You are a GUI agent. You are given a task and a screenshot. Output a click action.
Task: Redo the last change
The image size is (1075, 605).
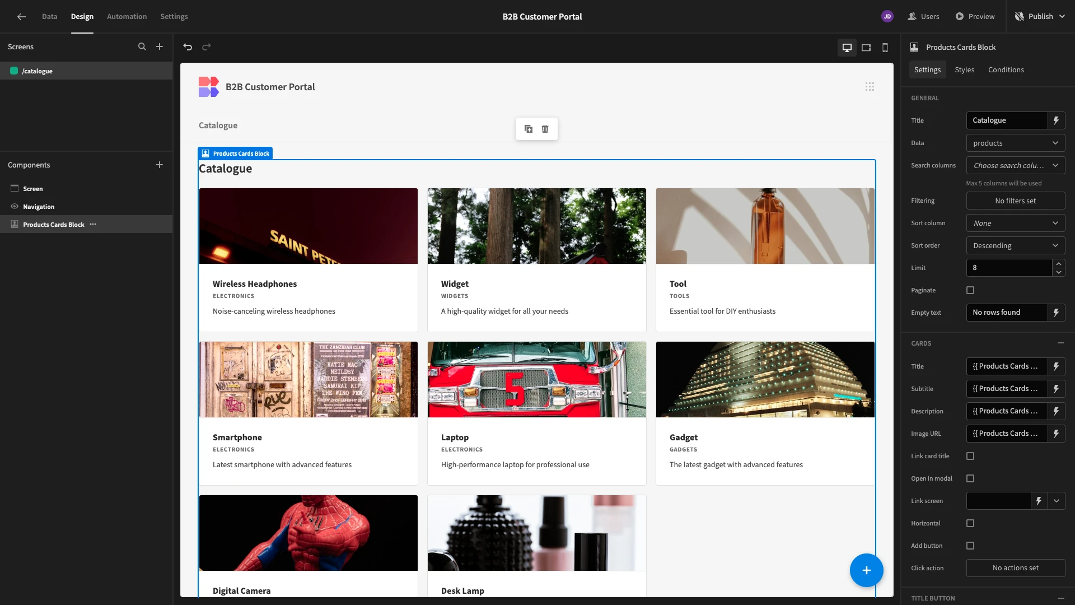[x=207, y=47]
